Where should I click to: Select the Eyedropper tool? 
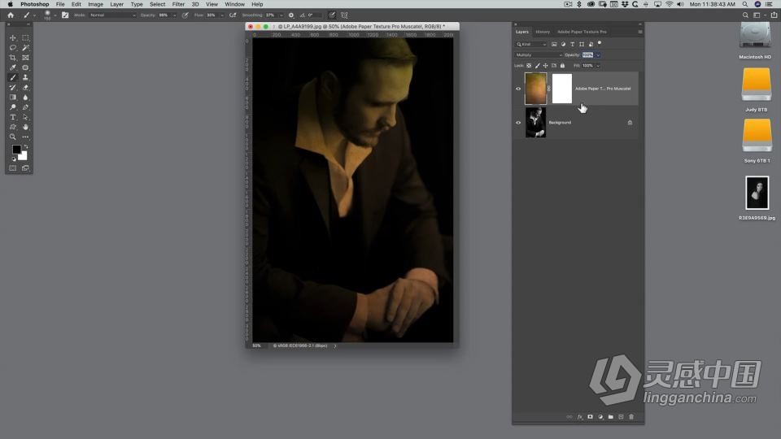13,67
